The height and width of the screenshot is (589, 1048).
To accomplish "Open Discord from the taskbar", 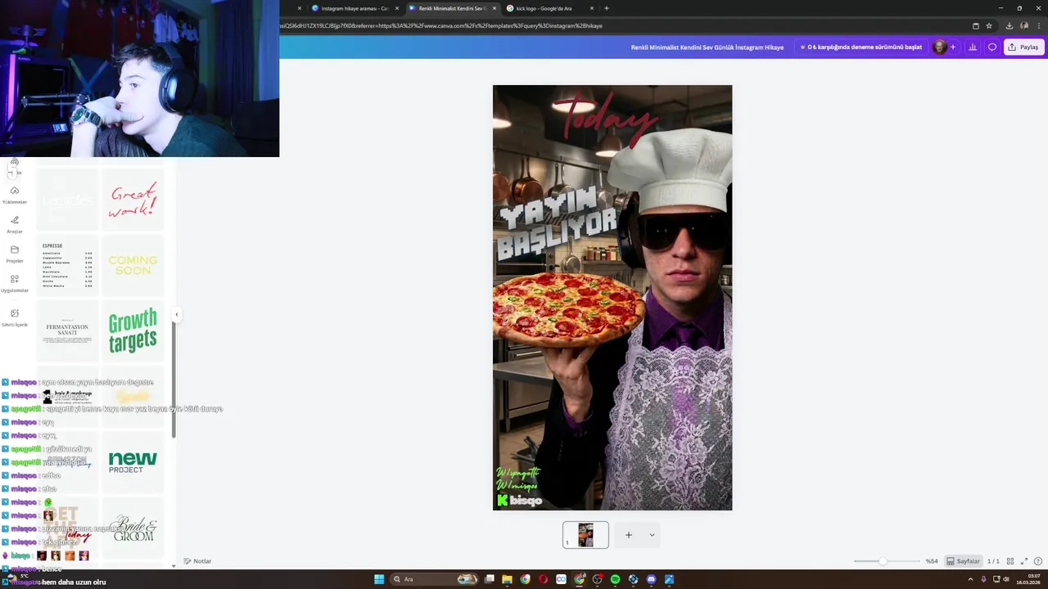I will 651,579.
